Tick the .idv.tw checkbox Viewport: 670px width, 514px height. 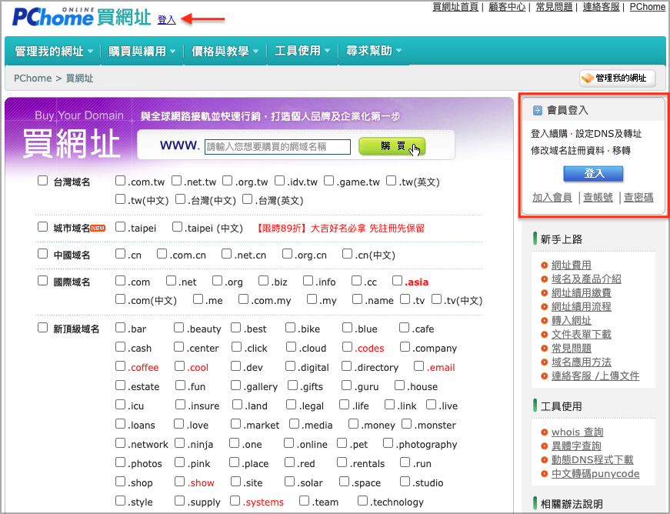click(279, 180)
